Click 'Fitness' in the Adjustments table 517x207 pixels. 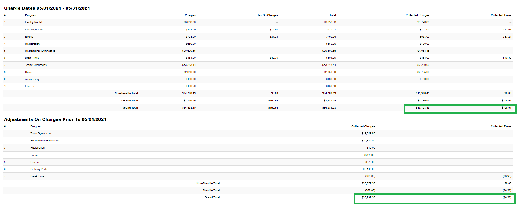point(35,162)
